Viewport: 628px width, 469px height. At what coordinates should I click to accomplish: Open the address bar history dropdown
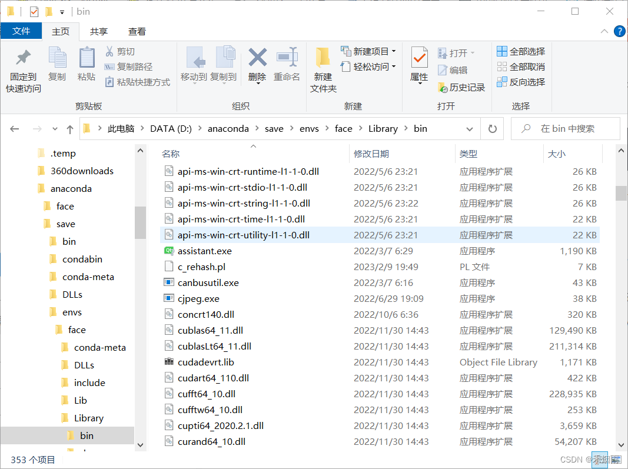pyautogui.click(x=469, y=128)
